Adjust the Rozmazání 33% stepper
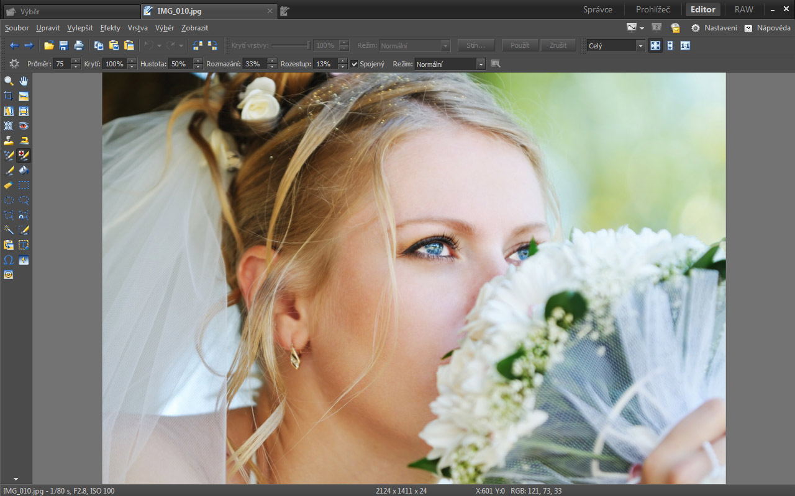The image size is (795, 496). [x=272, y=64]
